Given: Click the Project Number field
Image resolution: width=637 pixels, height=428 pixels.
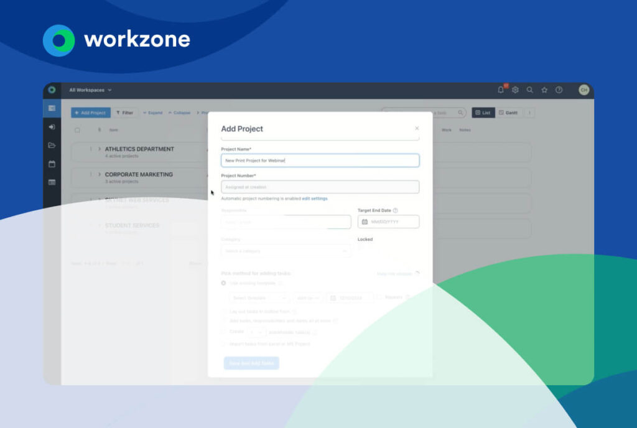Looking at the screenshot, I should pos(320,187).
